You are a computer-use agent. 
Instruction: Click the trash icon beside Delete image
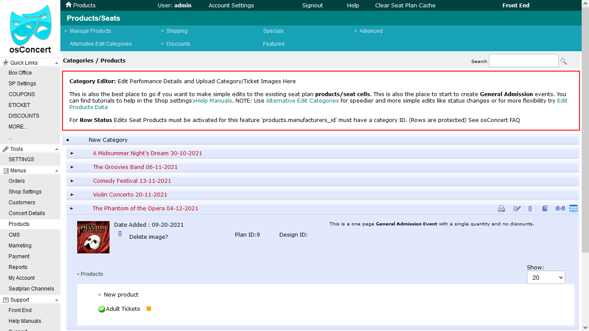(x=120, y=234)
